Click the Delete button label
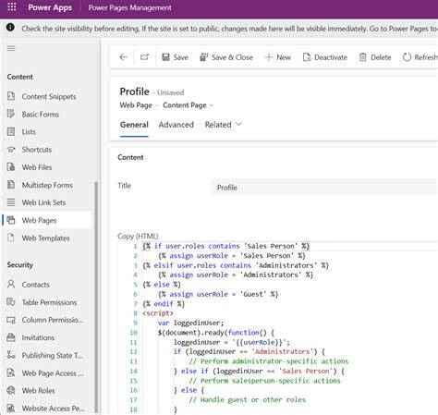Screen dimensions: 438x415 tap(381, 57)
